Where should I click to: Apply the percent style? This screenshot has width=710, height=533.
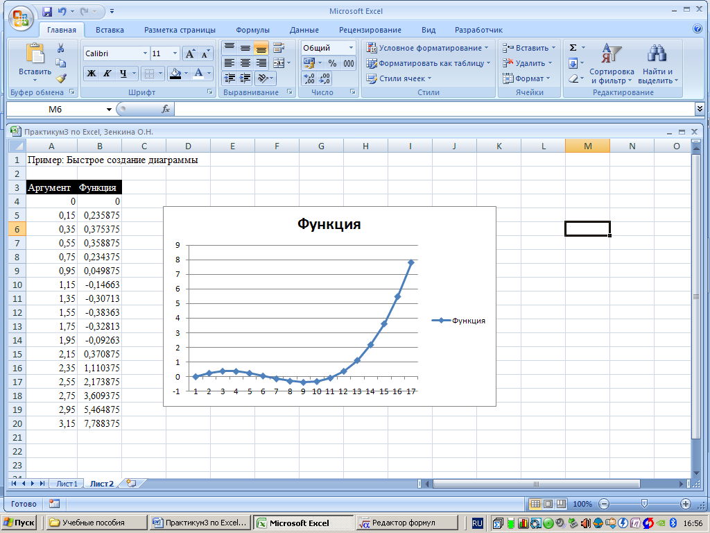tap(332, 63)
